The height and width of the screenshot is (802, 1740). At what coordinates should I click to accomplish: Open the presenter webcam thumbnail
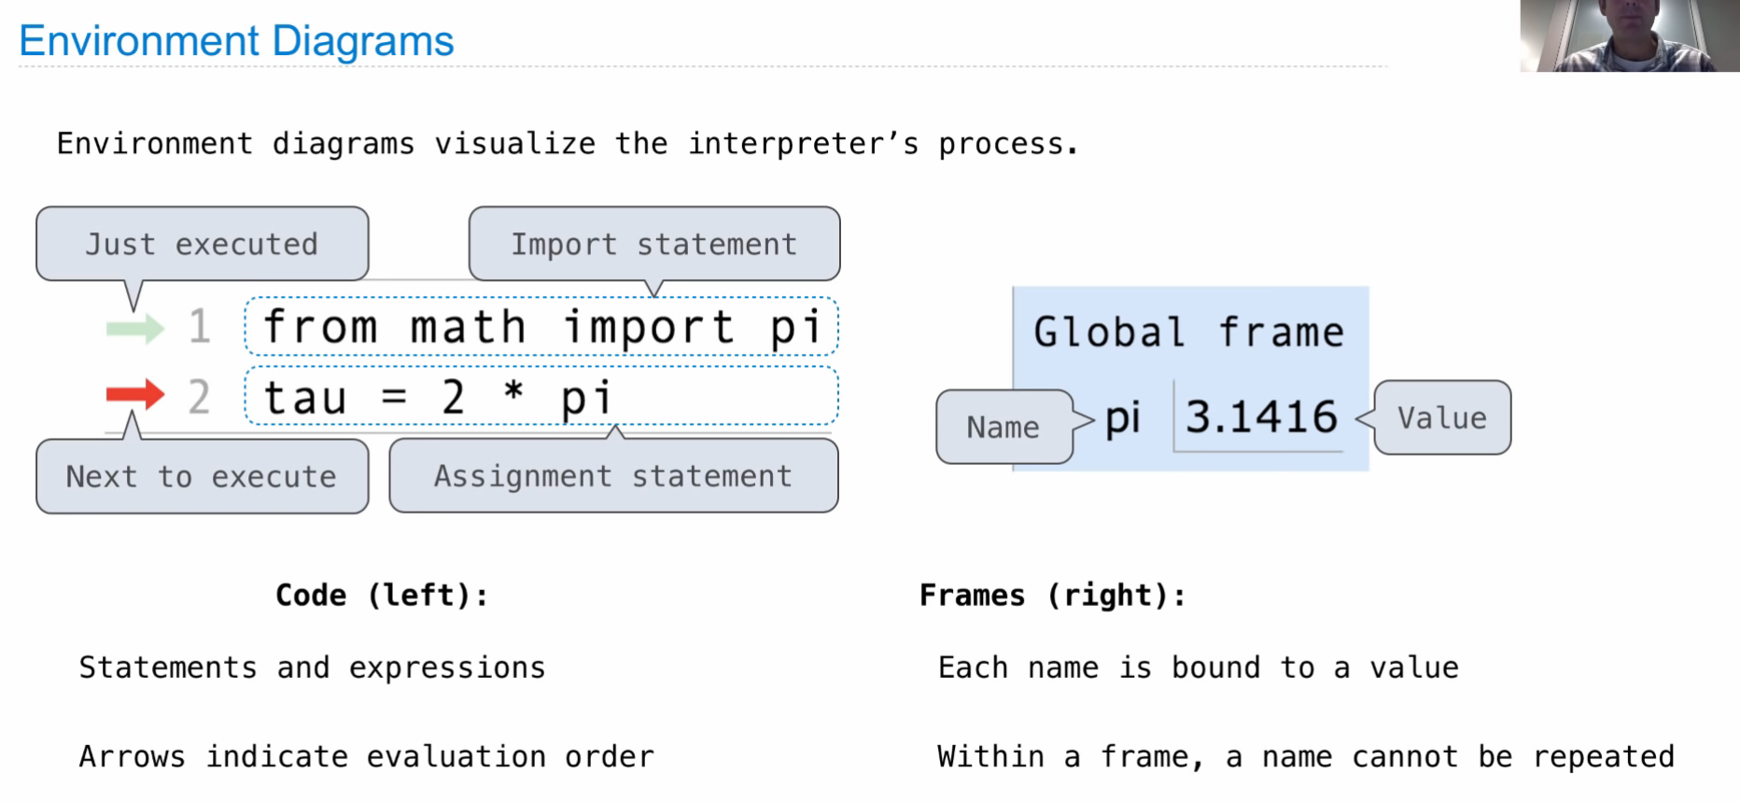click(1628, 35)
